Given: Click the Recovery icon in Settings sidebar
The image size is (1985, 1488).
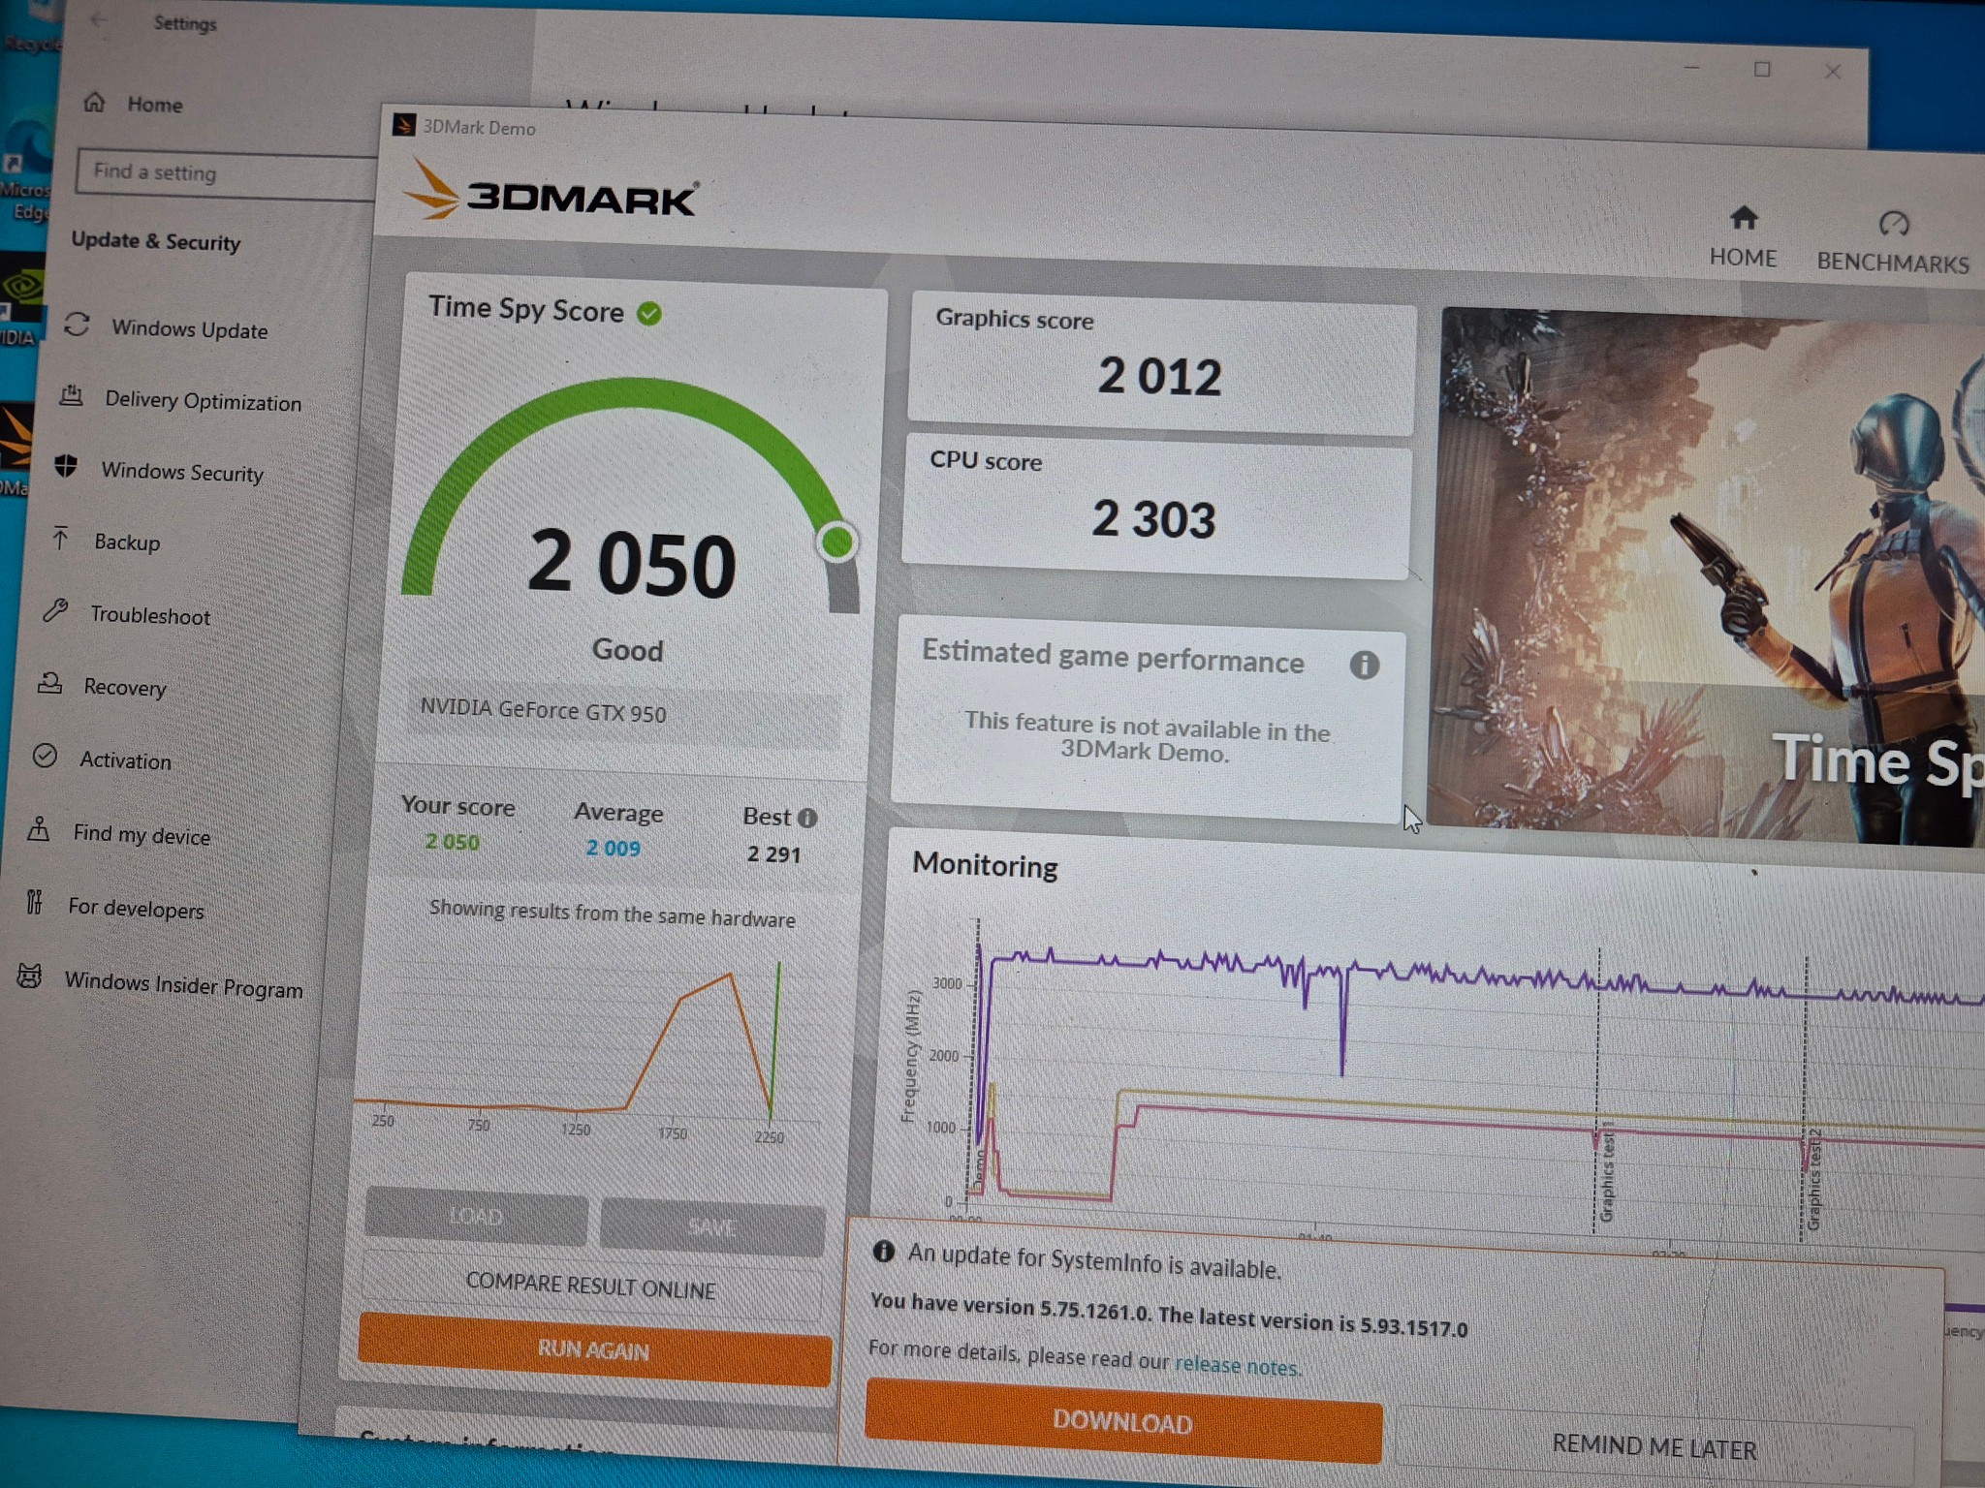Looking at the screenshot, I should pyautogui.click(x=49, y=683).
